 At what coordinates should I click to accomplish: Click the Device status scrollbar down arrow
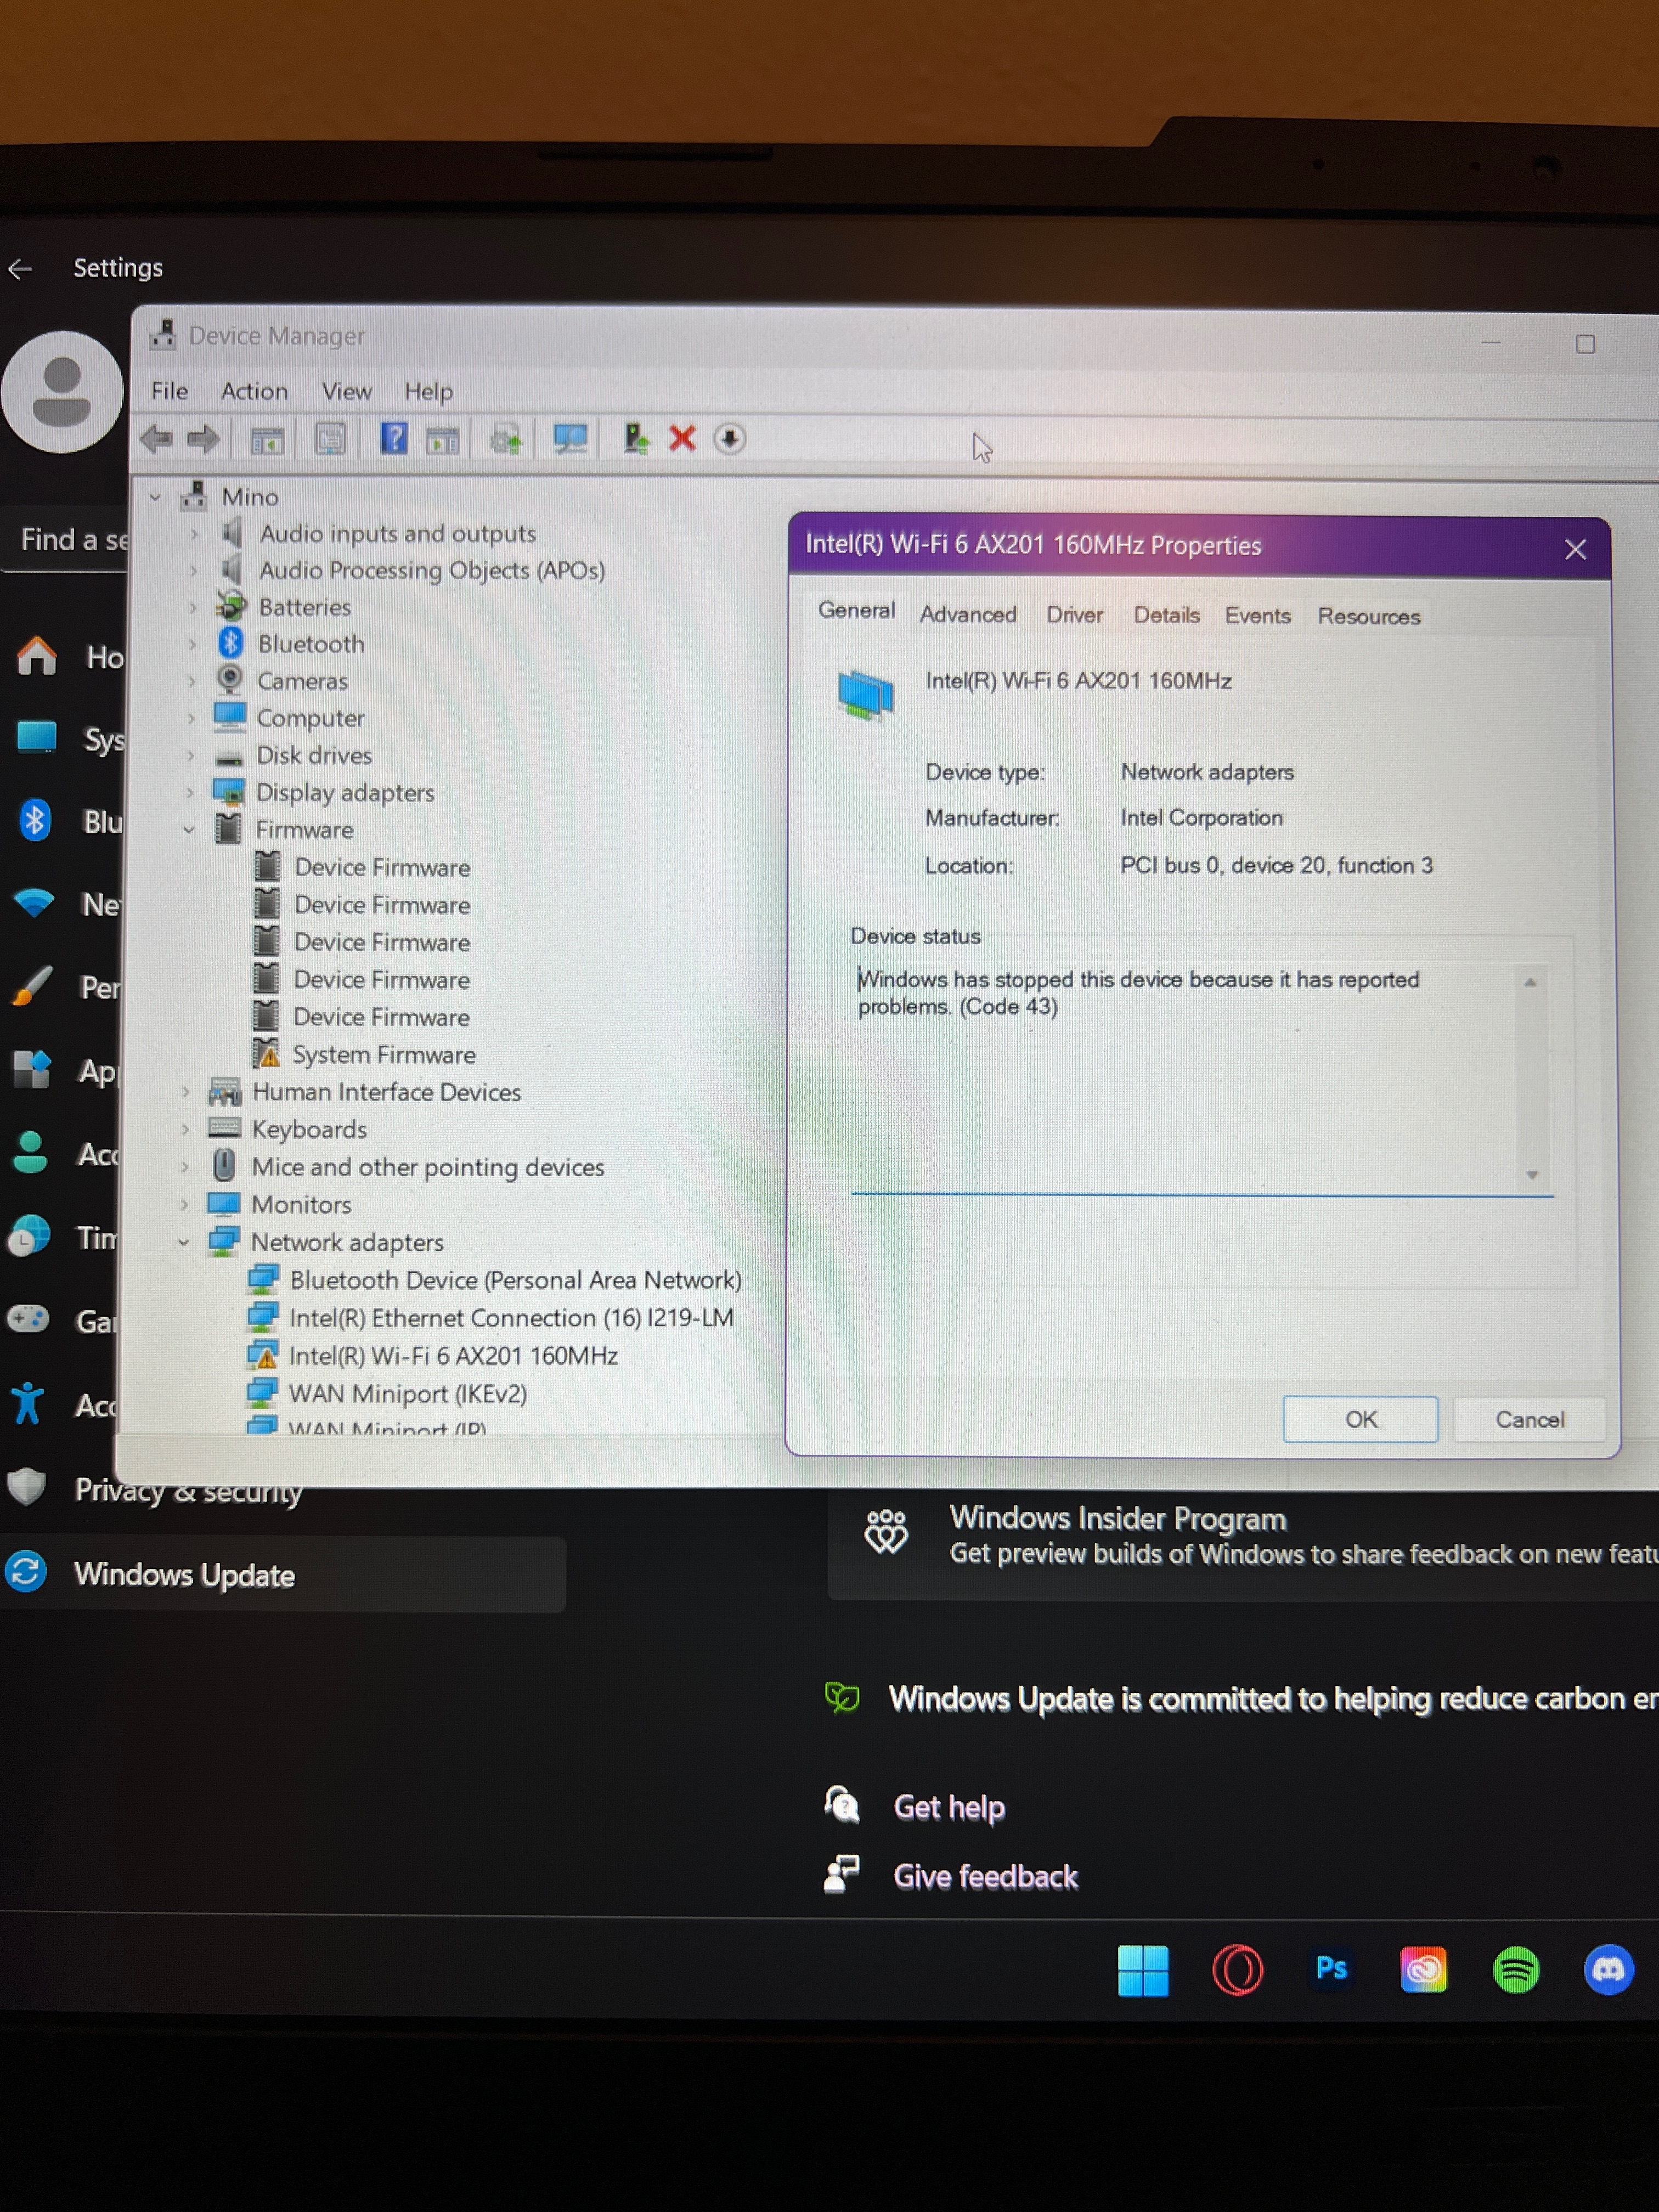(1531, 1175)
